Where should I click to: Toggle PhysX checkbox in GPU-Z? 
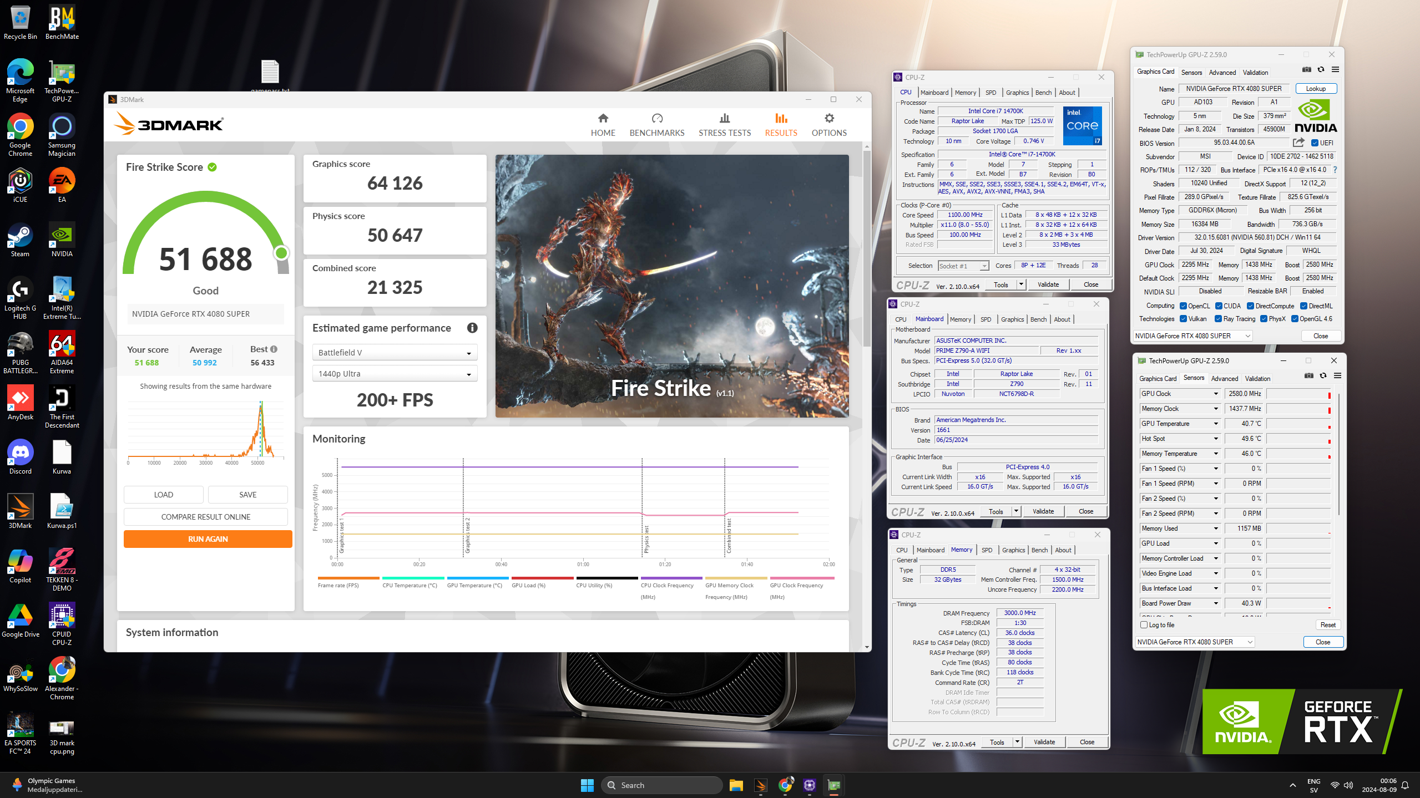click(x=1264, y=319)
